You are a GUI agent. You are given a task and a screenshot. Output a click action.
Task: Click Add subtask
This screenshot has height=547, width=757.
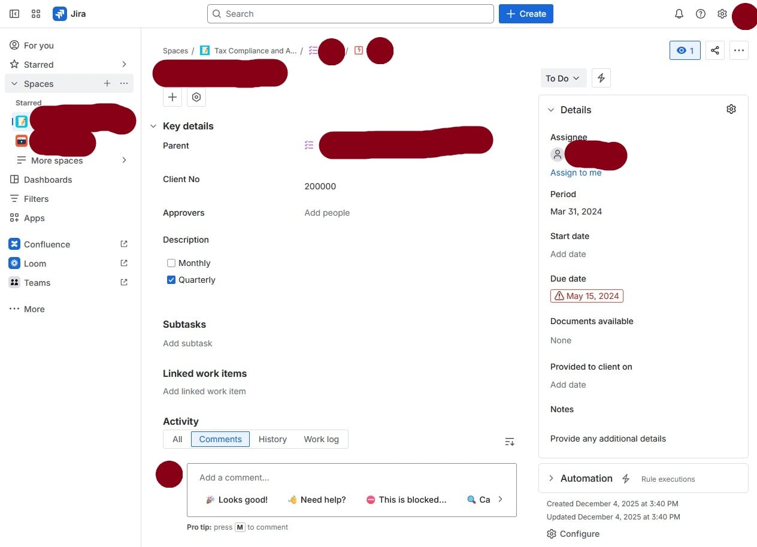(x=187, y=343)
